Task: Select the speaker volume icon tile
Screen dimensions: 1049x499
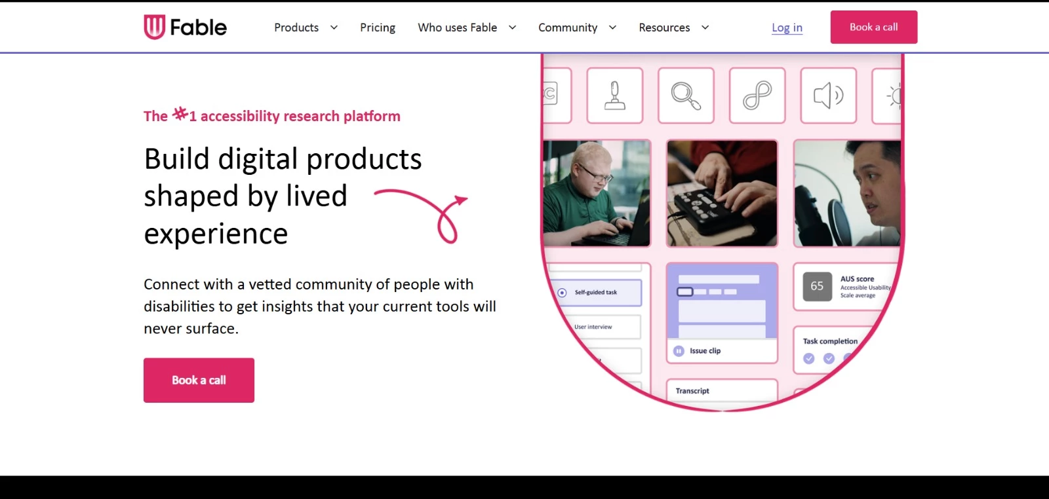Action: 829,96
